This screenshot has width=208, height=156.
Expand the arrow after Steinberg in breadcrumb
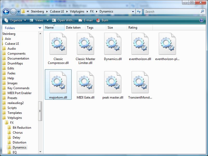click(47, 11)
